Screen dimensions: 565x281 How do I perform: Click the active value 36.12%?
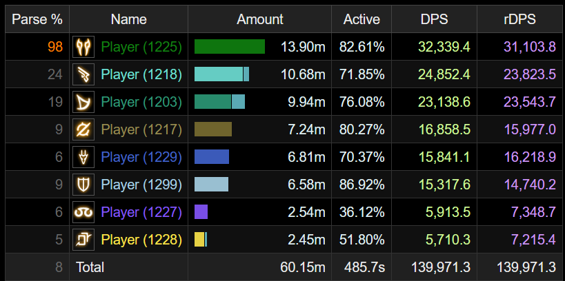pyautogui.click(x=361, y=212)
